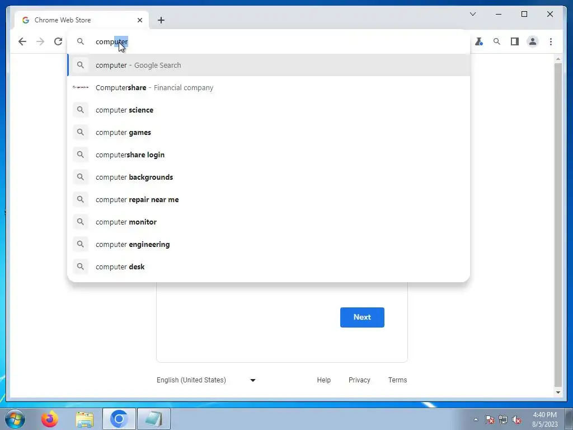The image size is (573, 430).
Task: Click the muted volume tray icon
Action: point(516,419)
